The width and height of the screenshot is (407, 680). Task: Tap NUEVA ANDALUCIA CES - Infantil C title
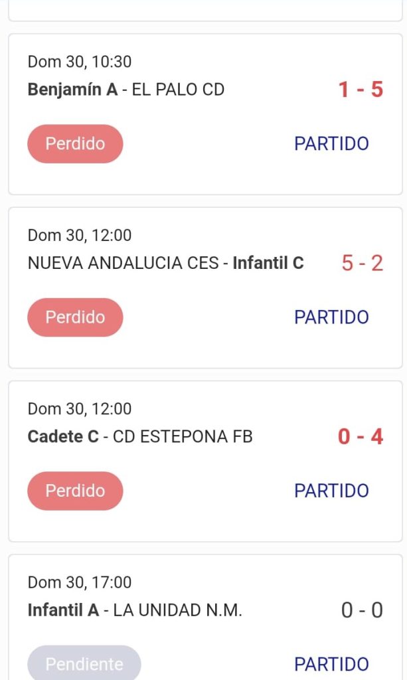(x=165, y=263)
